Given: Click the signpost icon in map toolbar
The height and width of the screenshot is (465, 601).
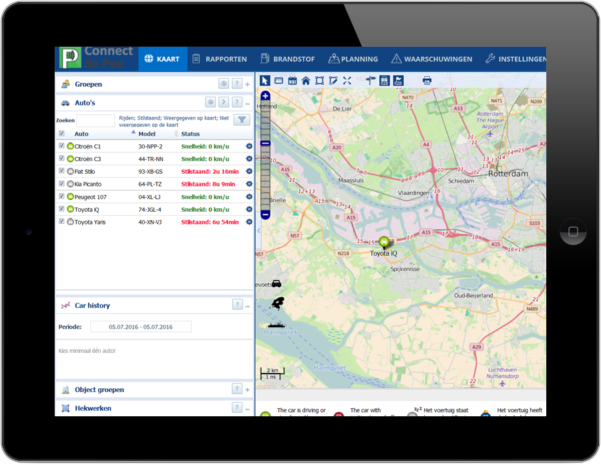Looking at the screenshot, I should [x=371, y=80].
